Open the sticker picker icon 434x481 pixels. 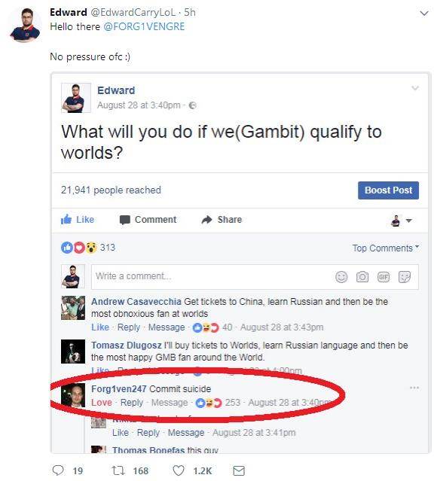pyautogui.click(x=404, y=277)
